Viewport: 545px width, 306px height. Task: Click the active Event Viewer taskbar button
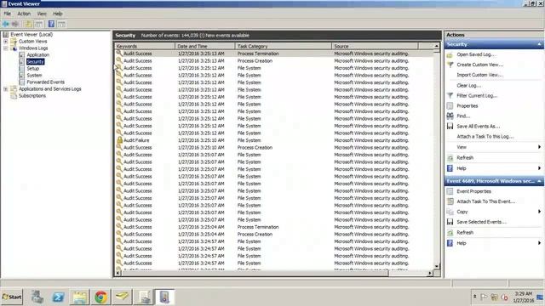coord(164,297)
